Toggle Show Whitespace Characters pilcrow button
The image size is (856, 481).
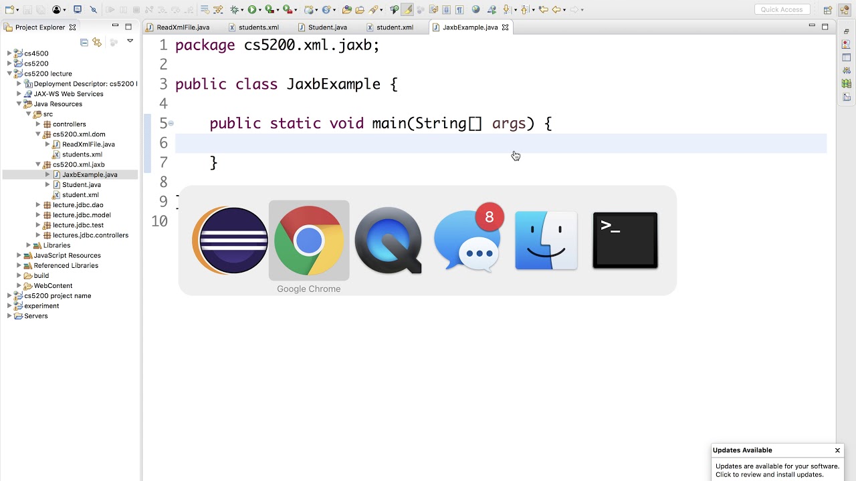point(459,9)
